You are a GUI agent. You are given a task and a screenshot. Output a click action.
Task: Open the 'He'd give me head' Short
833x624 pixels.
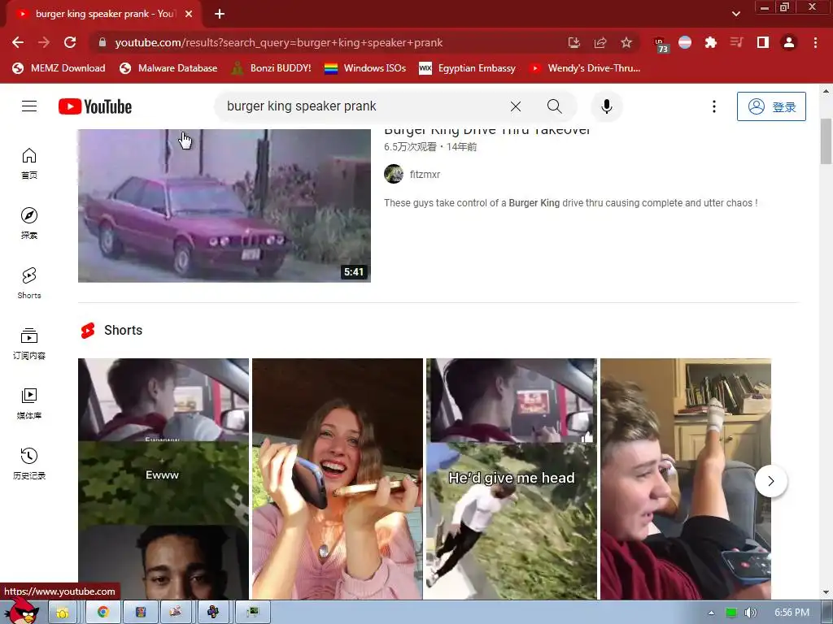click(512, 479)
